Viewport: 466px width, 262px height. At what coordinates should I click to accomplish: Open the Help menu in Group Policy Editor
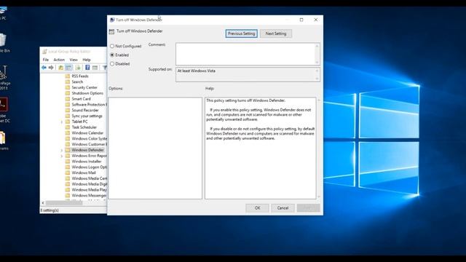pyautogui.click(x=87, y=60)
